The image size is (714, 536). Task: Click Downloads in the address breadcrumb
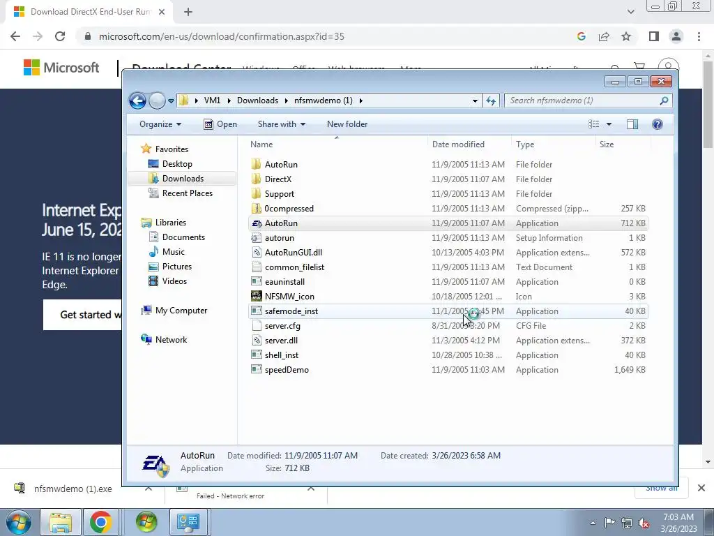click(x=257, y=100)
